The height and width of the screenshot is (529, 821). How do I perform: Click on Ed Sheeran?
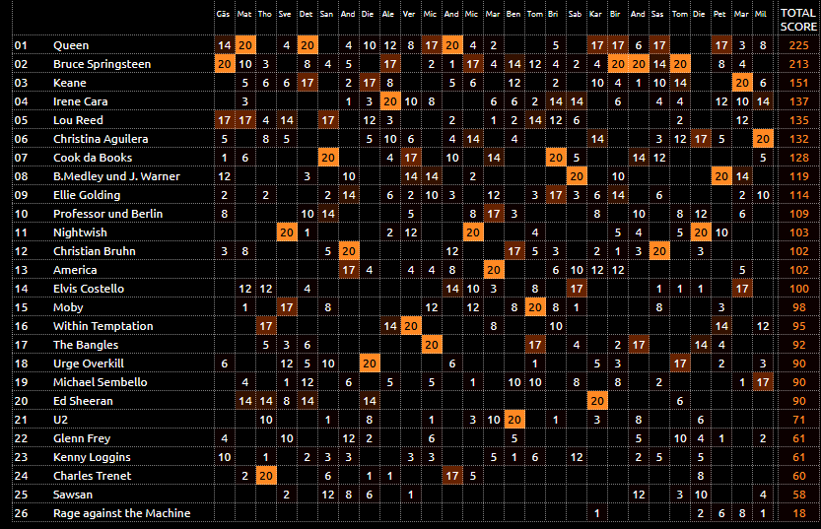[x=83, y=401]
